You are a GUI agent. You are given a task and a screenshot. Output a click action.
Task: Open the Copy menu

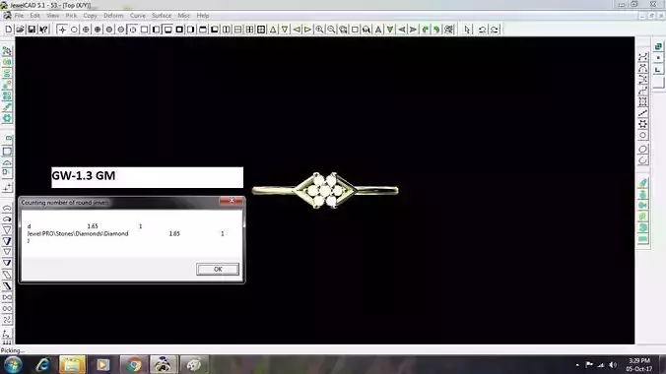90,16
